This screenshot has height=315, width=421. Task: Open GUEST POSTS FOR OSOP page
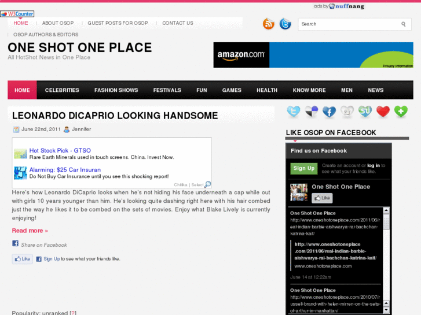point(118,23)
